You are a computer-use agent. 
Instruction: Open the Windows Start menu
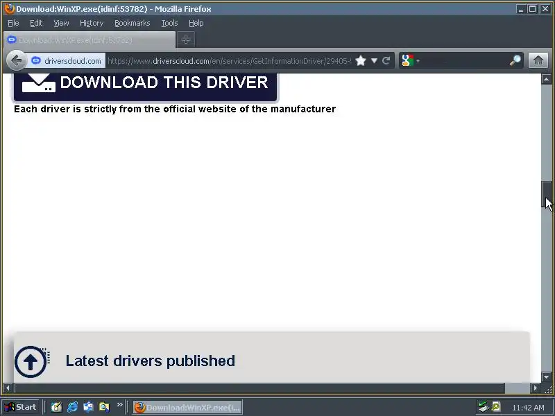pos(21,407)
